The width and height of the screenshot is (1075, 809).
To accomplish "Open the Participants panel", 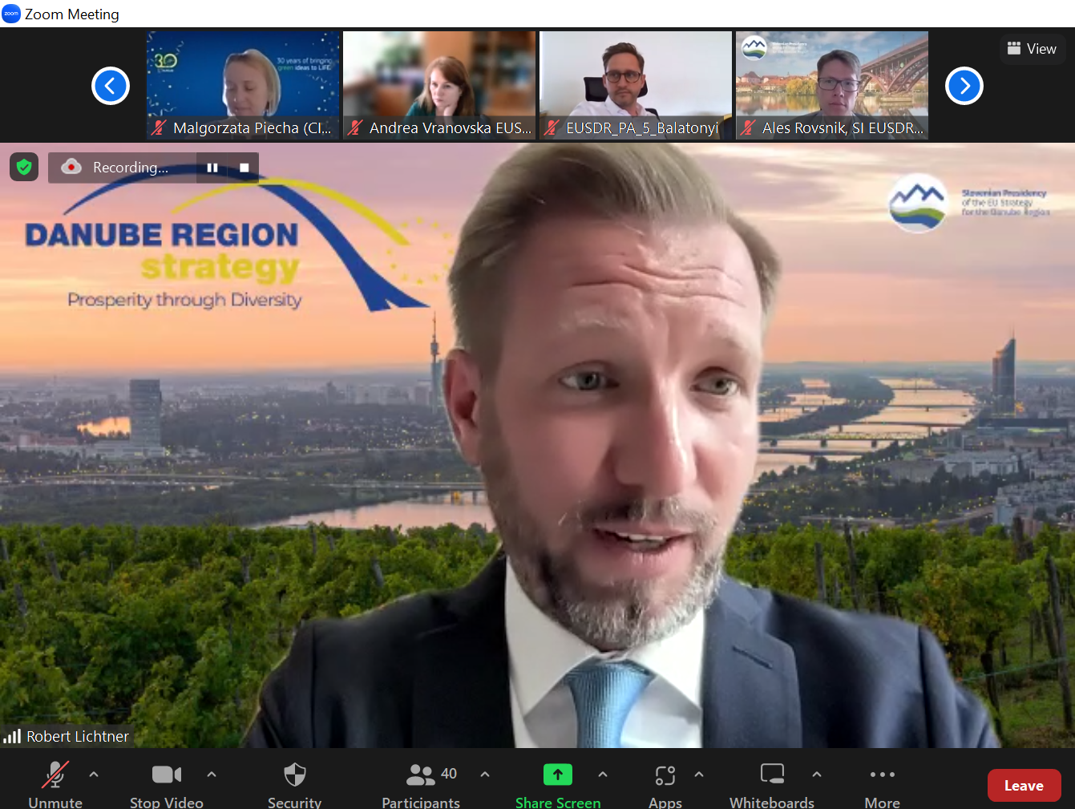I will coord(421,775).
